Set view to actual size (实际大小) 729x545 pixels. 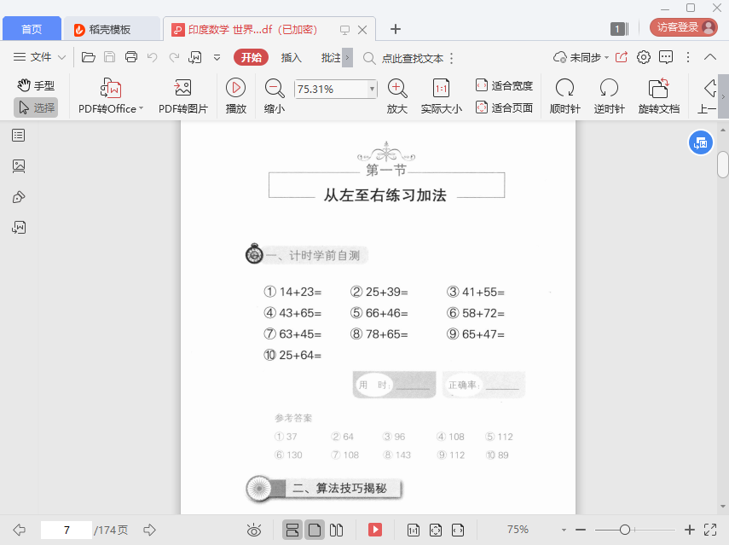pos(441,96)
